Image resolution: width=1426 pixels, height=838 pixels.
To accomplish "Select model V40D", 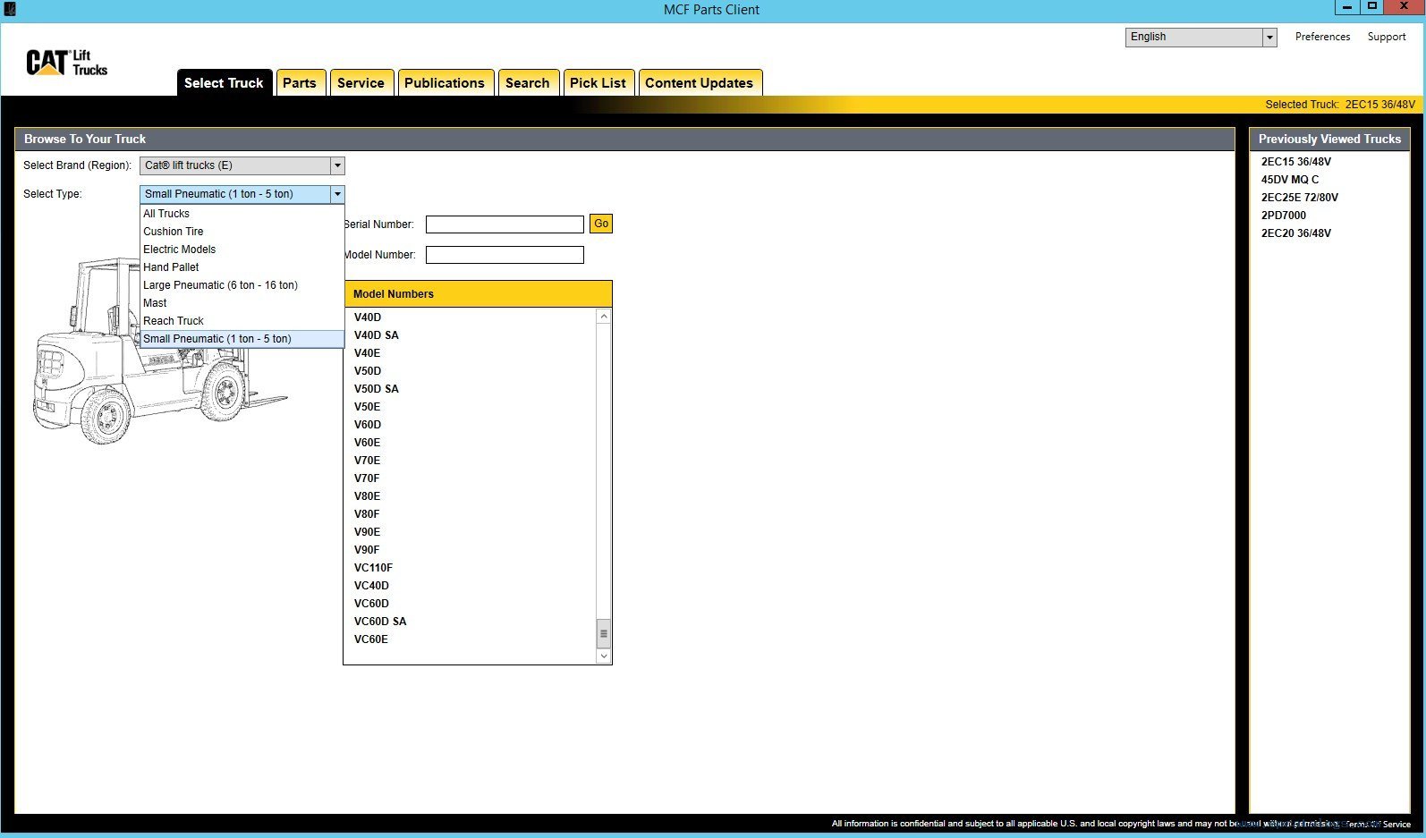I will pyautogui.click(x=367, y=317).
